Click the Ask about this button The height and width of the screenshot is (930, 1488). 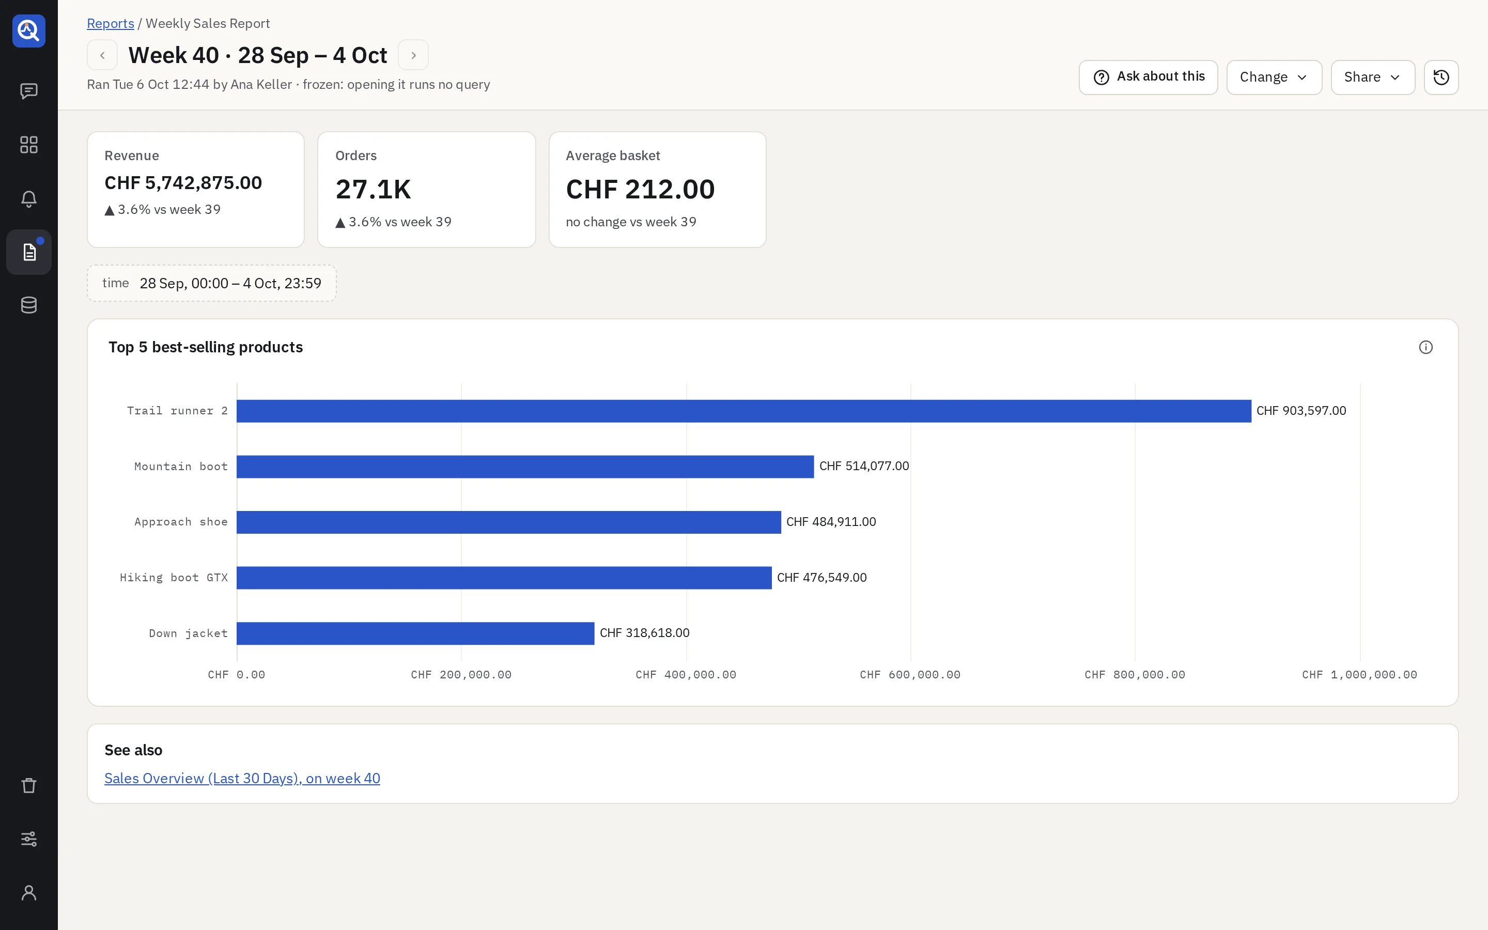[x=1148, y=78]
